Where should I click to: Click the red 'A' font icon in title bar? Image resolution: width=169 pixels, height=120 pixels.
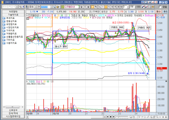(x=153, y=2)
